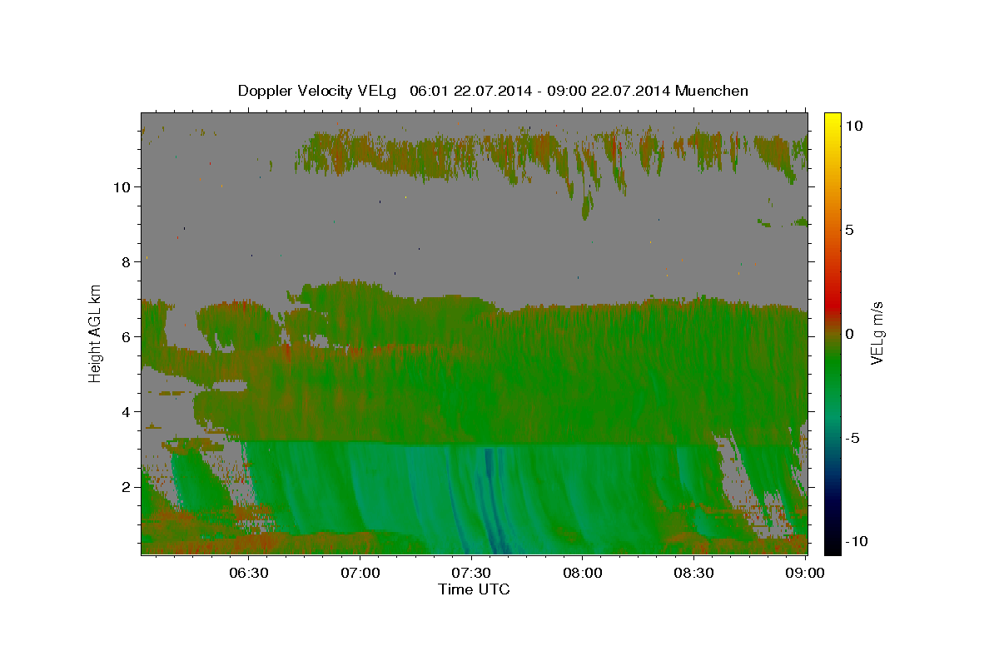Select the 09:00 time tick label
999x666 pixels.
804,573
